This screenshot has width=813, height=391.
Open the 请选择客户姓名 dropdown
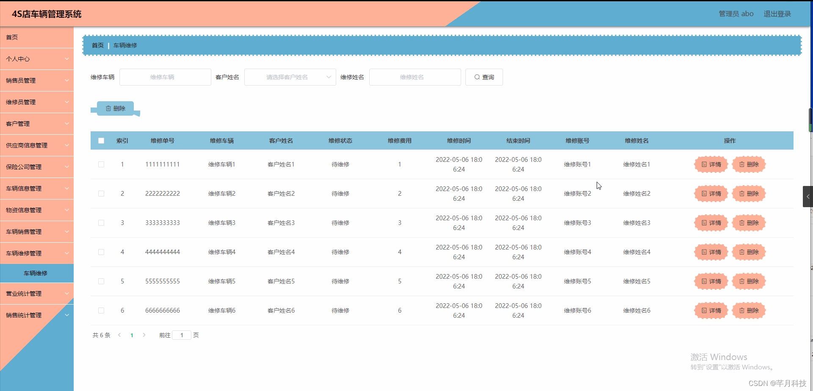[x=290, y=77]
